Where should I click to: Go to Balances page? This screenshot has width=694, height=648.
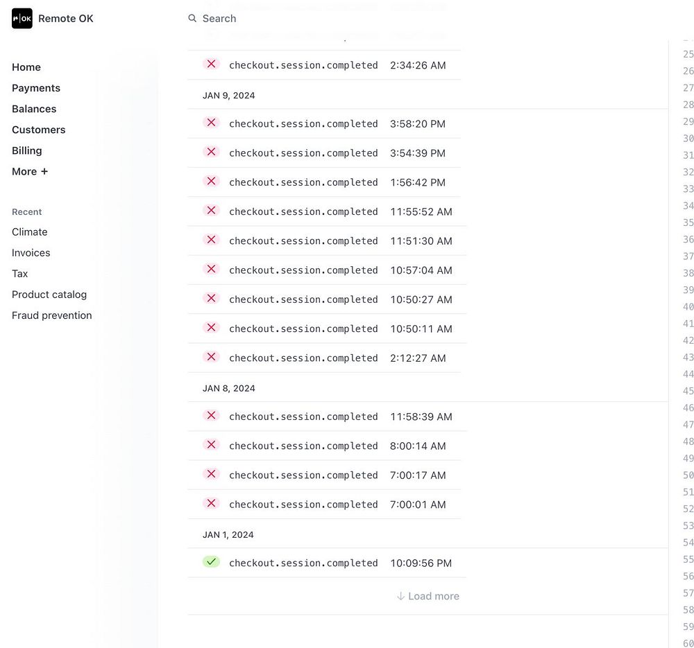(34, 109)
